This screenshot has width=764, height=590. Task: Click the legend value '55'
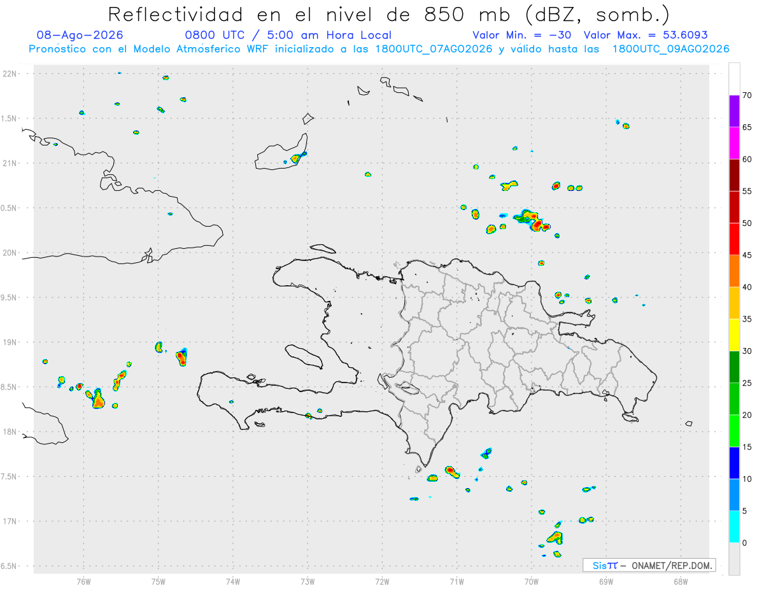coord(747,192)
